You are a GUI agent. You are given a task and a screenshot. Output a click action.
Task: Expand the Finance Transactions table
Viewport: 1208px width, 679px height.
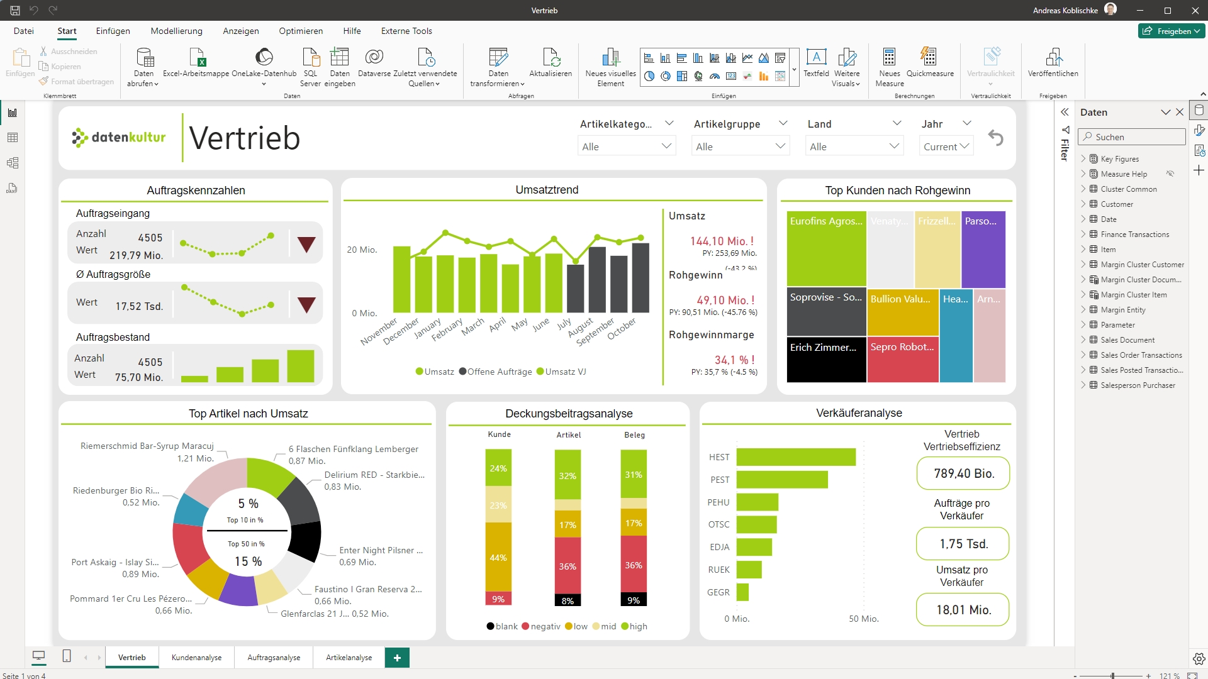coord(1083,234)
